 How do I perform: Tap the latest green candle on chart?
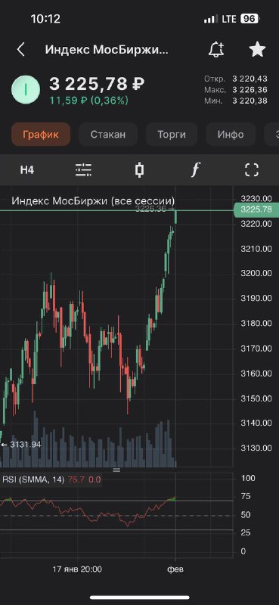[176, 217]
